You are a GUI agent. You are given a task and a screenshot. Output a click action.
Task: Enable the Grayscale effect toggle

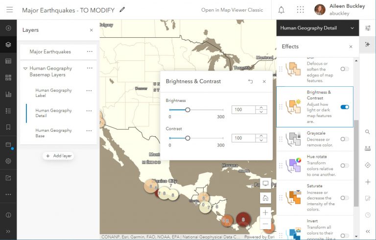(345, 139)
